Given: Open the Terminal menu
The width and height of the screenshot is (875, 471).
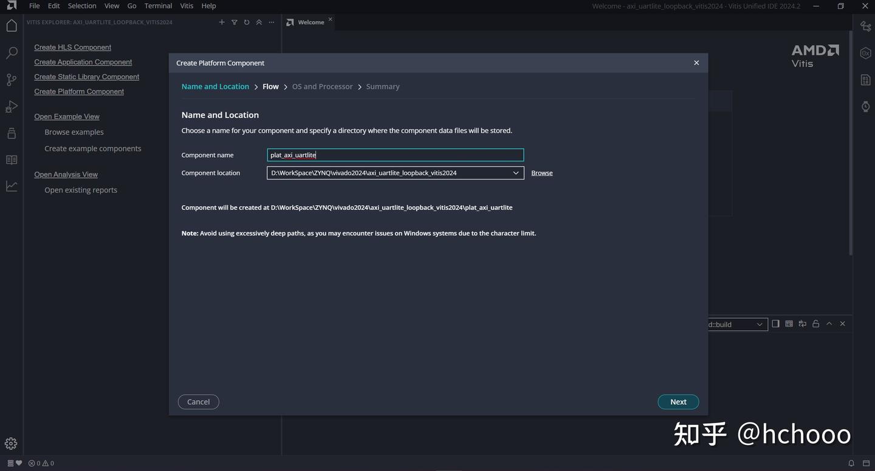Looking at the screenshot, I should (x=158, y=5).
